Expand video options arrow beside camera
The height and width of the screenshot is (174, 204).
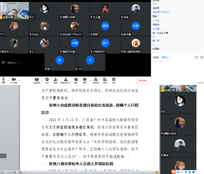[19, 80]
